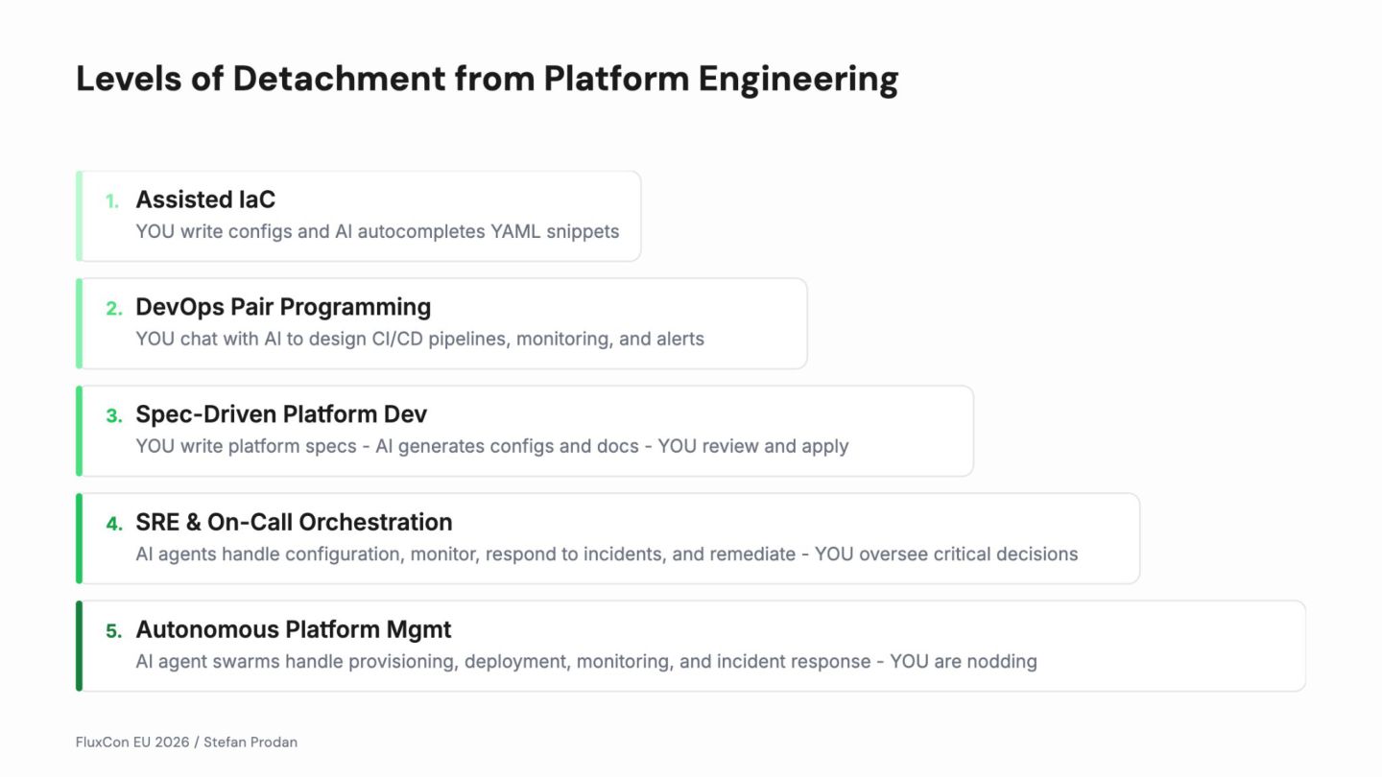Click the darkest green accent bar on the Autonomous card
1382x777 pixels.
[x=80, y=646]
